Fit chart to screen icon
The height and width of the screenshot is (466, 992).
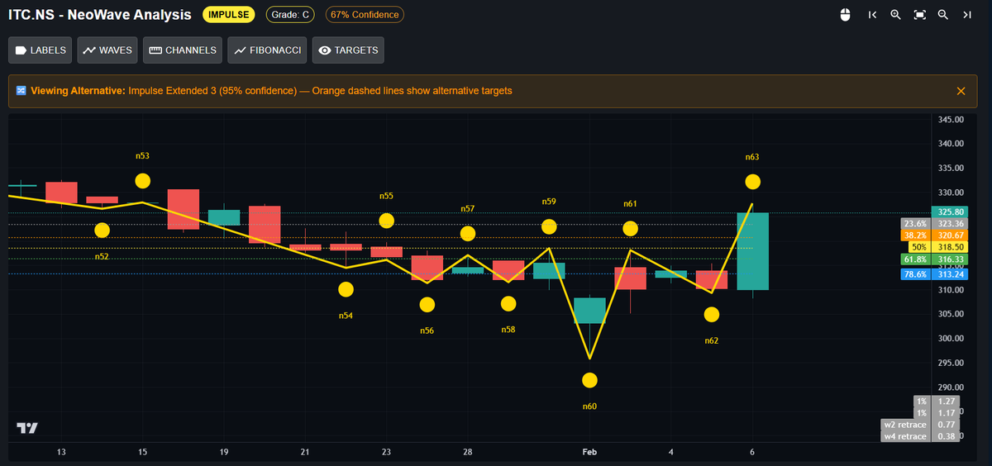pyautogui.click(x=919, y=15)
